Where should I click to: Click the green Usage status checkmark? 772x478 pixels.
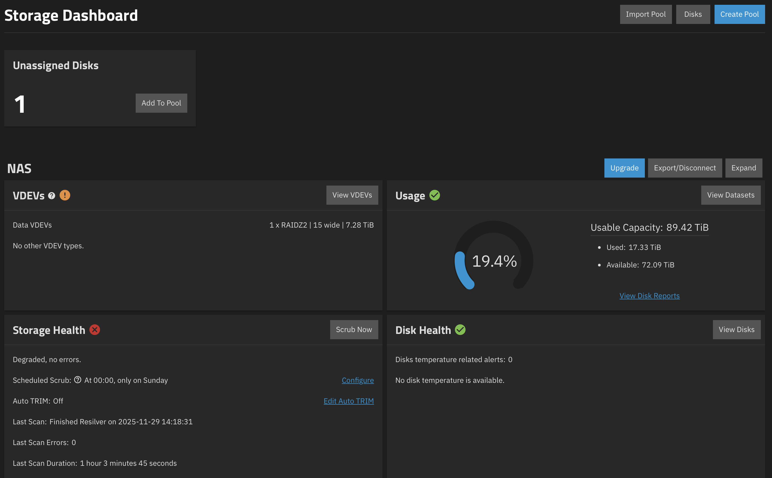click(x=434, y=195)
